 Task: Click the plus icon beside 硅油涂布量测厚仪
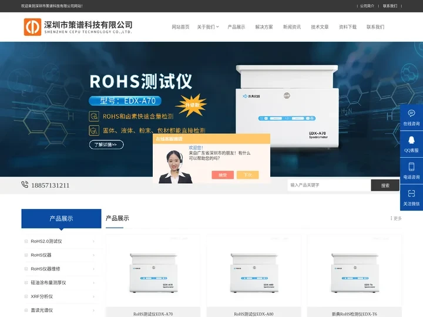pyautogui.click(x=26, y=282)
